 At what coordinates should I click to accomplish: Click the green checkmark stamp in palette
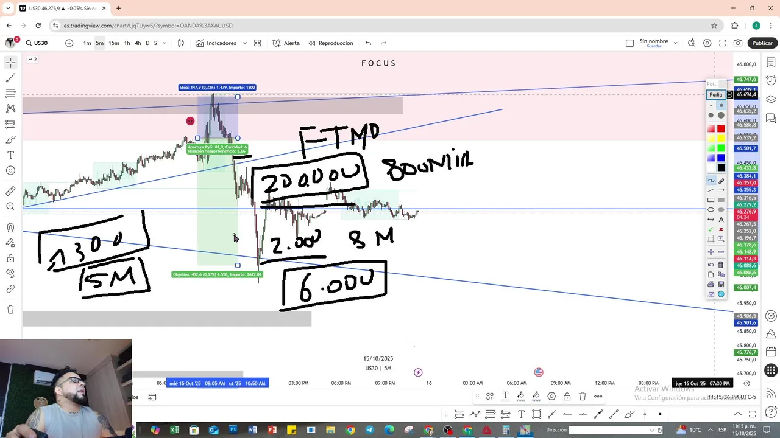[x=711, y=229]
